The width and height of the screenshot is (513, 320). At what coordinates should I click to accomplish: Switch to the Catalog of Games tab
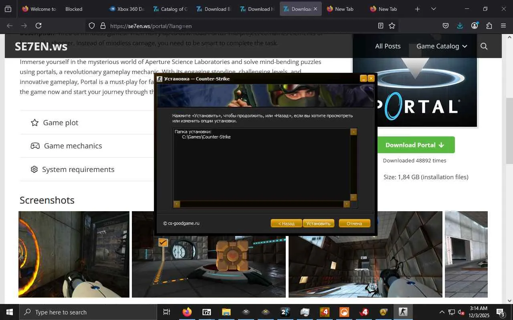point(170,9)
